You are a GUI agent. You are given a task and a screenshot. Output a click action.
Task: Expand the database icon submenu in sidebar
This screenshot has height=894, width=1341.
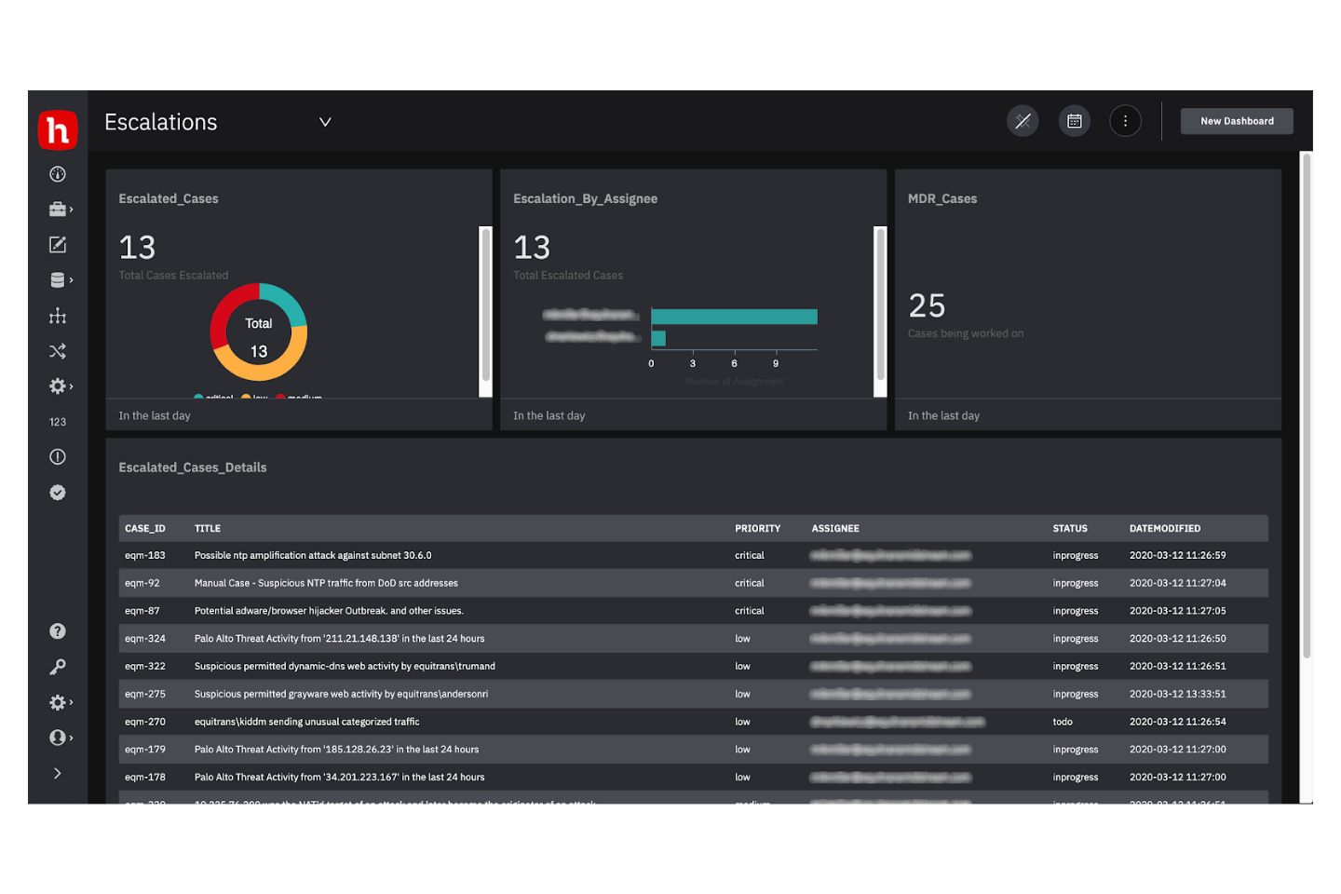tap(60, 280)
